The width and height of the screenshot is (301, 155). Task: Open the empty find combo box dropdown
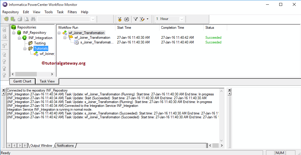tap(92, 19)
